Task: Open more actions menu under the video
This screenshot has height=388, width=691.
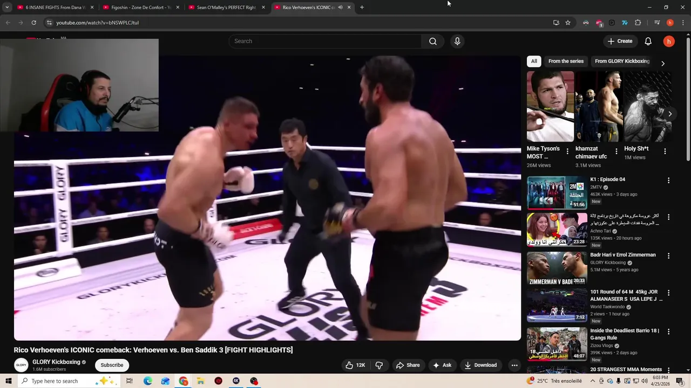Action: click(x=514, y=365)
